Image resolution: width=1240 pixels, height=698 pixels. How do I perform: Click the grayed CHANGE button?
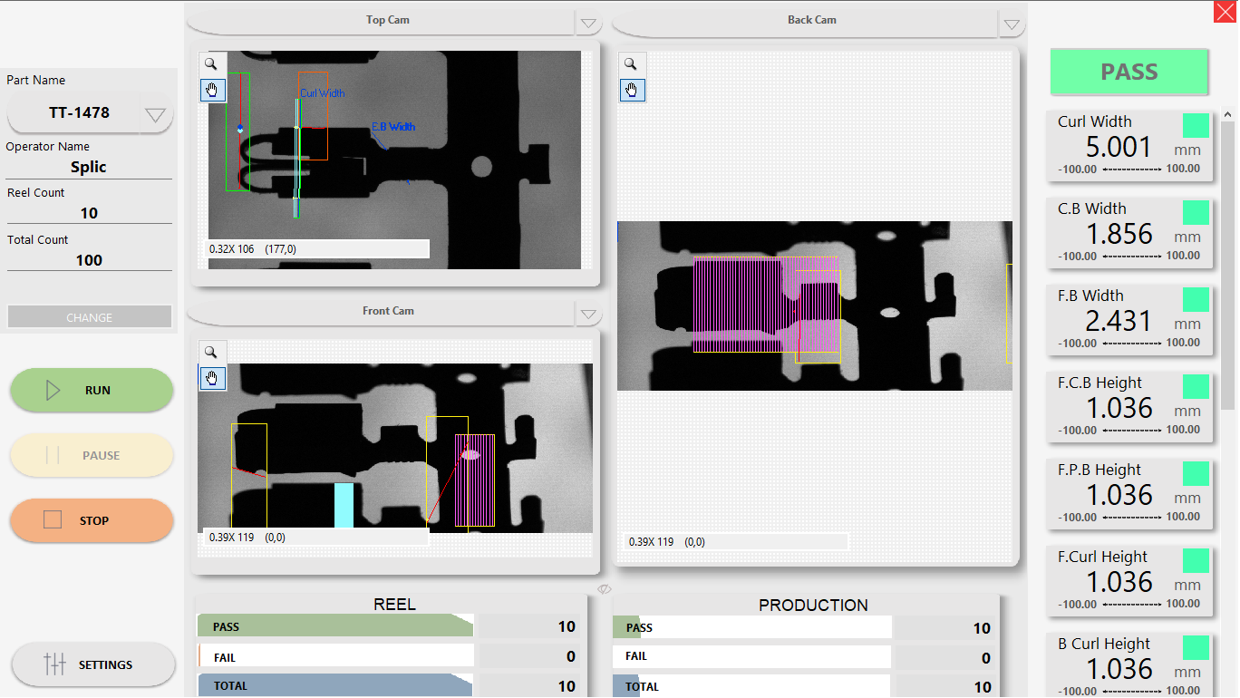89,317
